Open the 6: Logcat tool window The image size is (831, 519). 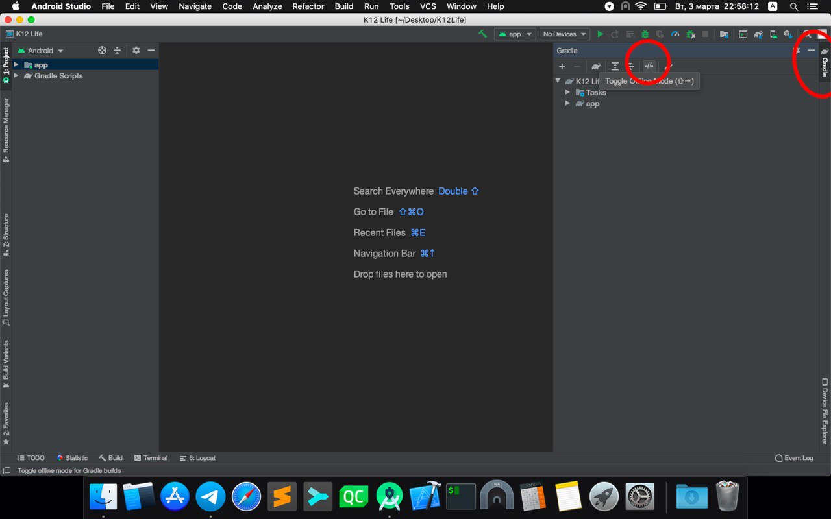(197, 458)
